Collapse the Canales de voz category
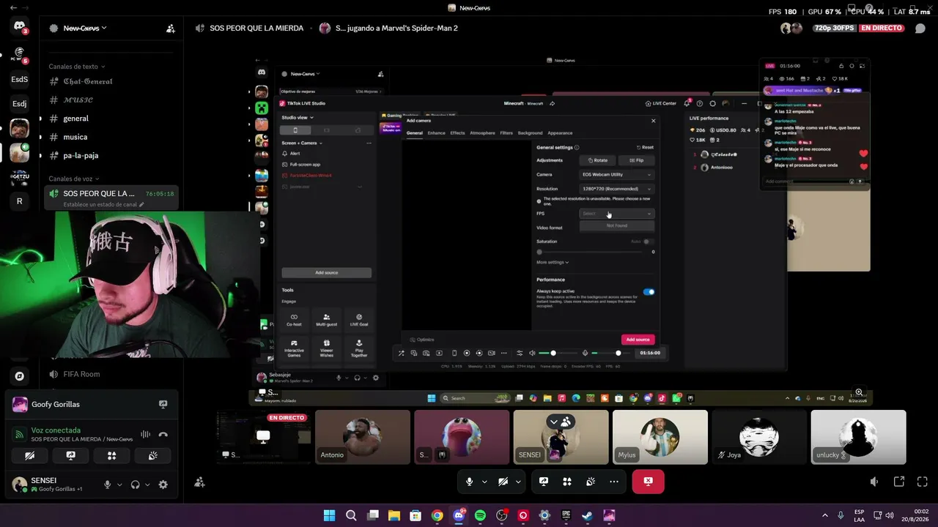Viewport: 938px width, 527px height. point(74,179)
